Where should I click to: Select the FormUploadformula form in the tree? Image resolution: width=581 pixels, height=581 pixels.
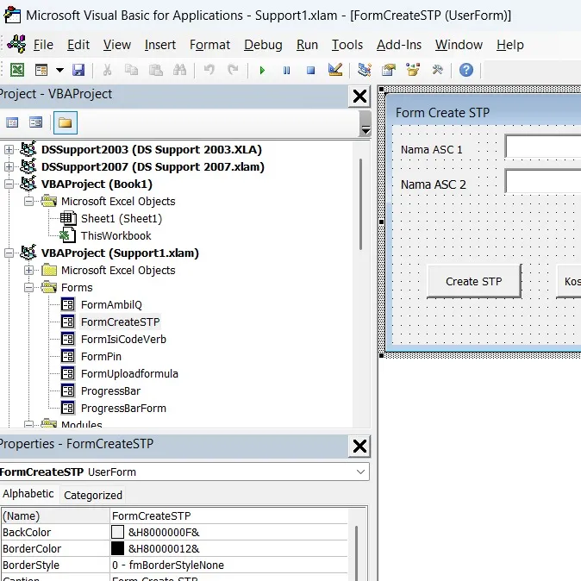pyautogui.click(x=129, y=374)
